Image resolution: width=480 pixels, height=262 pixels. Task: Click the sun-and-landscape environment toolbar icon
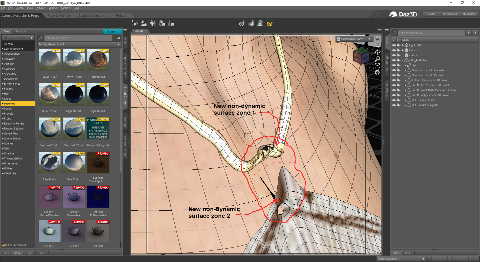click(144, 23)
